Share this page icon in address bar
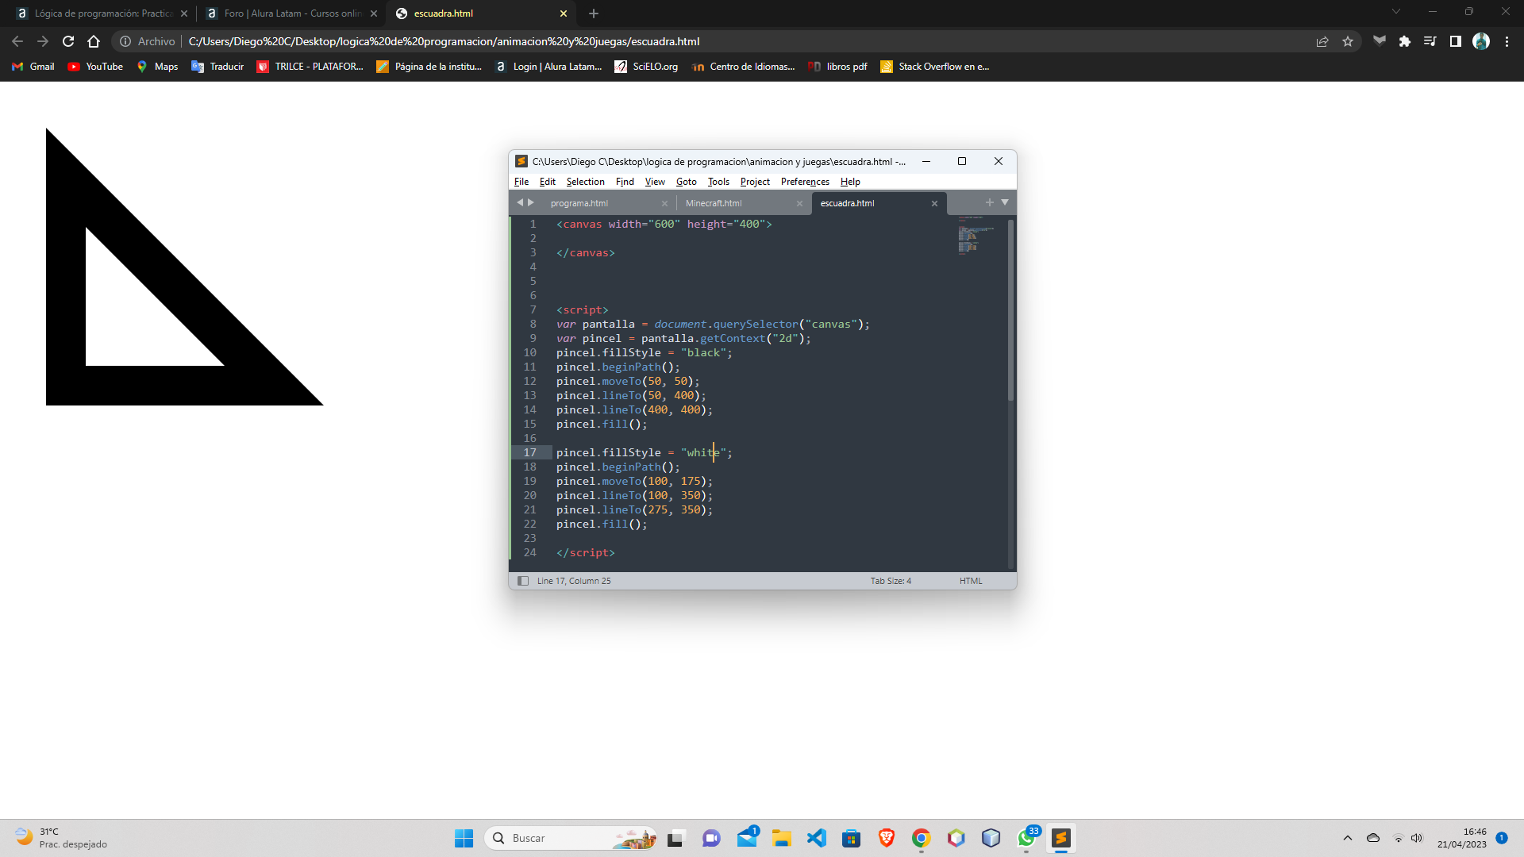 tap(1322, 41)
